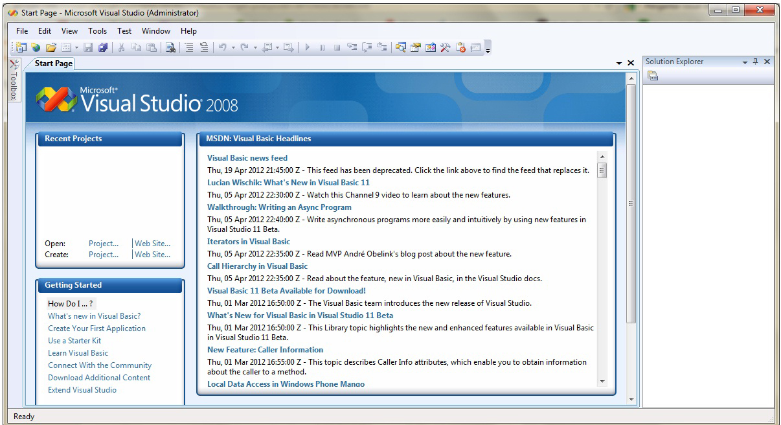Click the Navigate Backward icon
Viewport: 781px width, 425px height.
pyautogui.click(x=267, y=47)
